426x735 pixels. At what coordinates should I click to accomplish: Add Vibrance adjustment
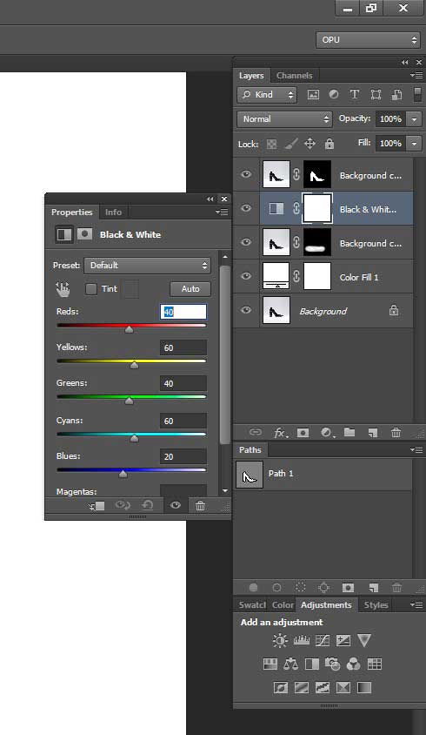(x=364, y=640)
